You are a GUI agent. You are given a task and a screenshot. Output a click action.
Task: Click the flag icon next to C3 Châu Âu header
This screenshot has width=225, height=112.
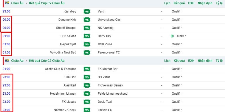pyautogui.click(x=7, y=60)
